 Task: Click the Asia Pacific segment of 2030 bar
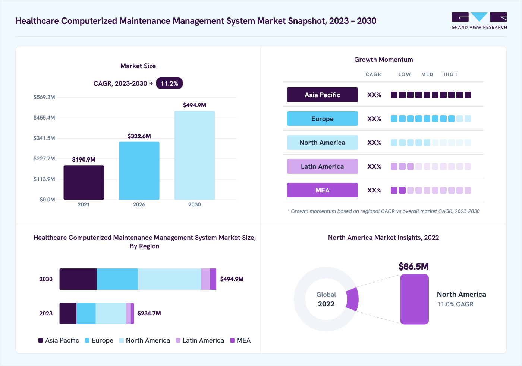[78, 279]
